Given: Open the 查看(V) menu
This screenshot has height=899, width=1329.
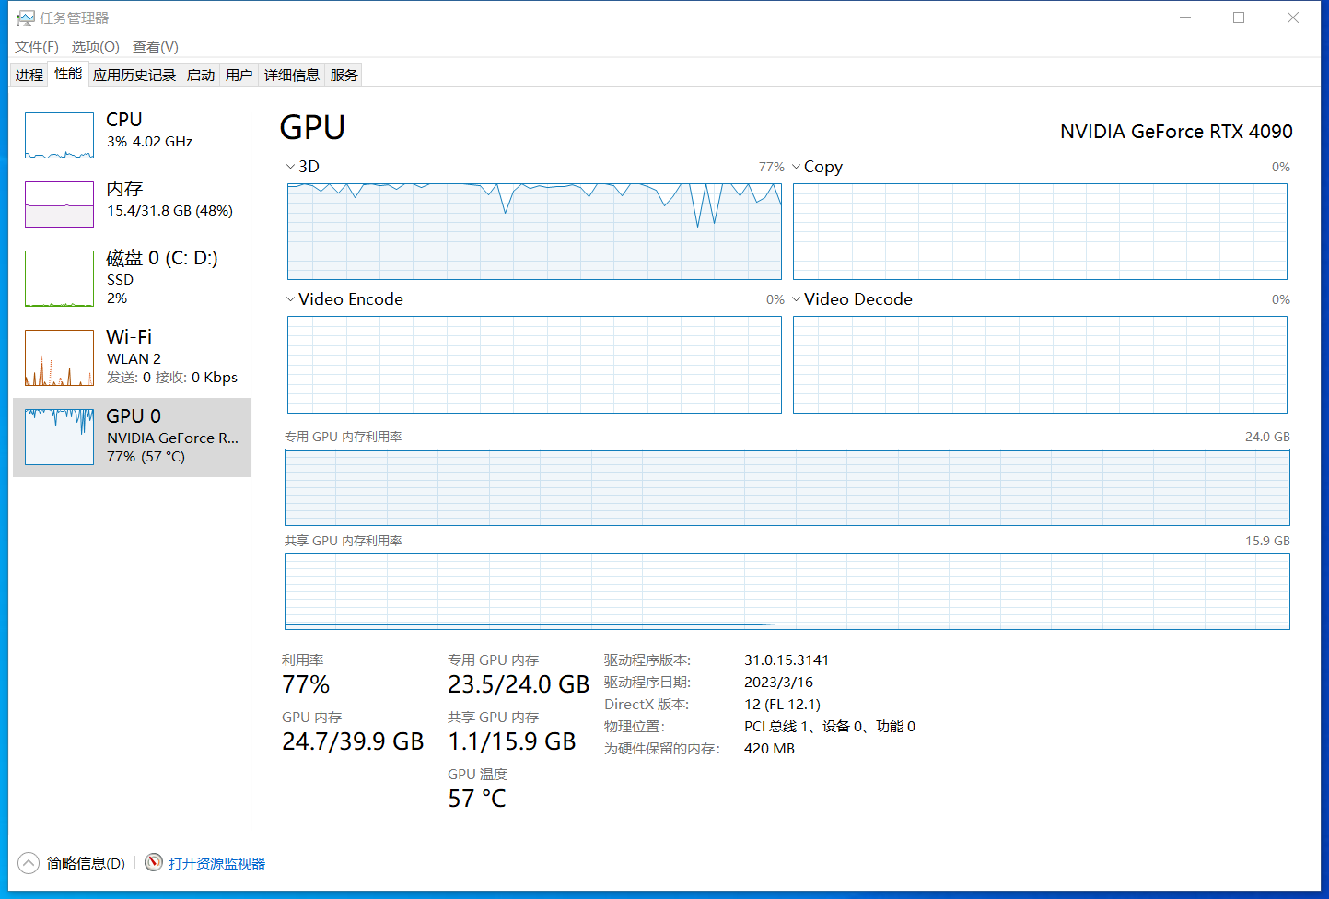Looking at the screenshot, I should coord(156,47).
